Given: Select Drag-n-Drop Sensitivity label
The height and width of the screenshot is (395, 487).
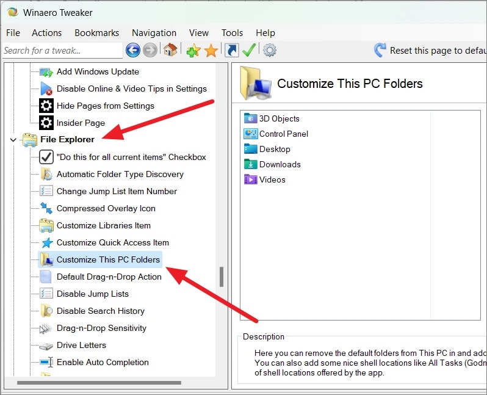Looking at the screenshot, I should [101, 328].
